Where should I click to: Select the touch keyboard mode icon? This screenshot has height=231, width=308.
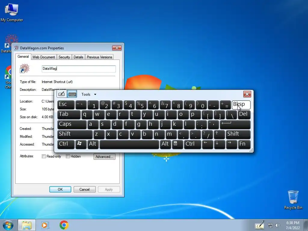(x=72, y=94)
